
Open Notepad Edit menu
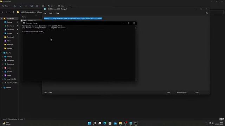[x=51, y=13]
